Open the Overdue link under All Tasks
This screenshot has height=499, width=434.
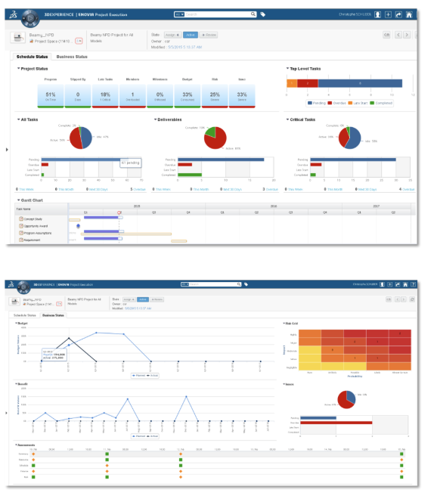point(139,189)
